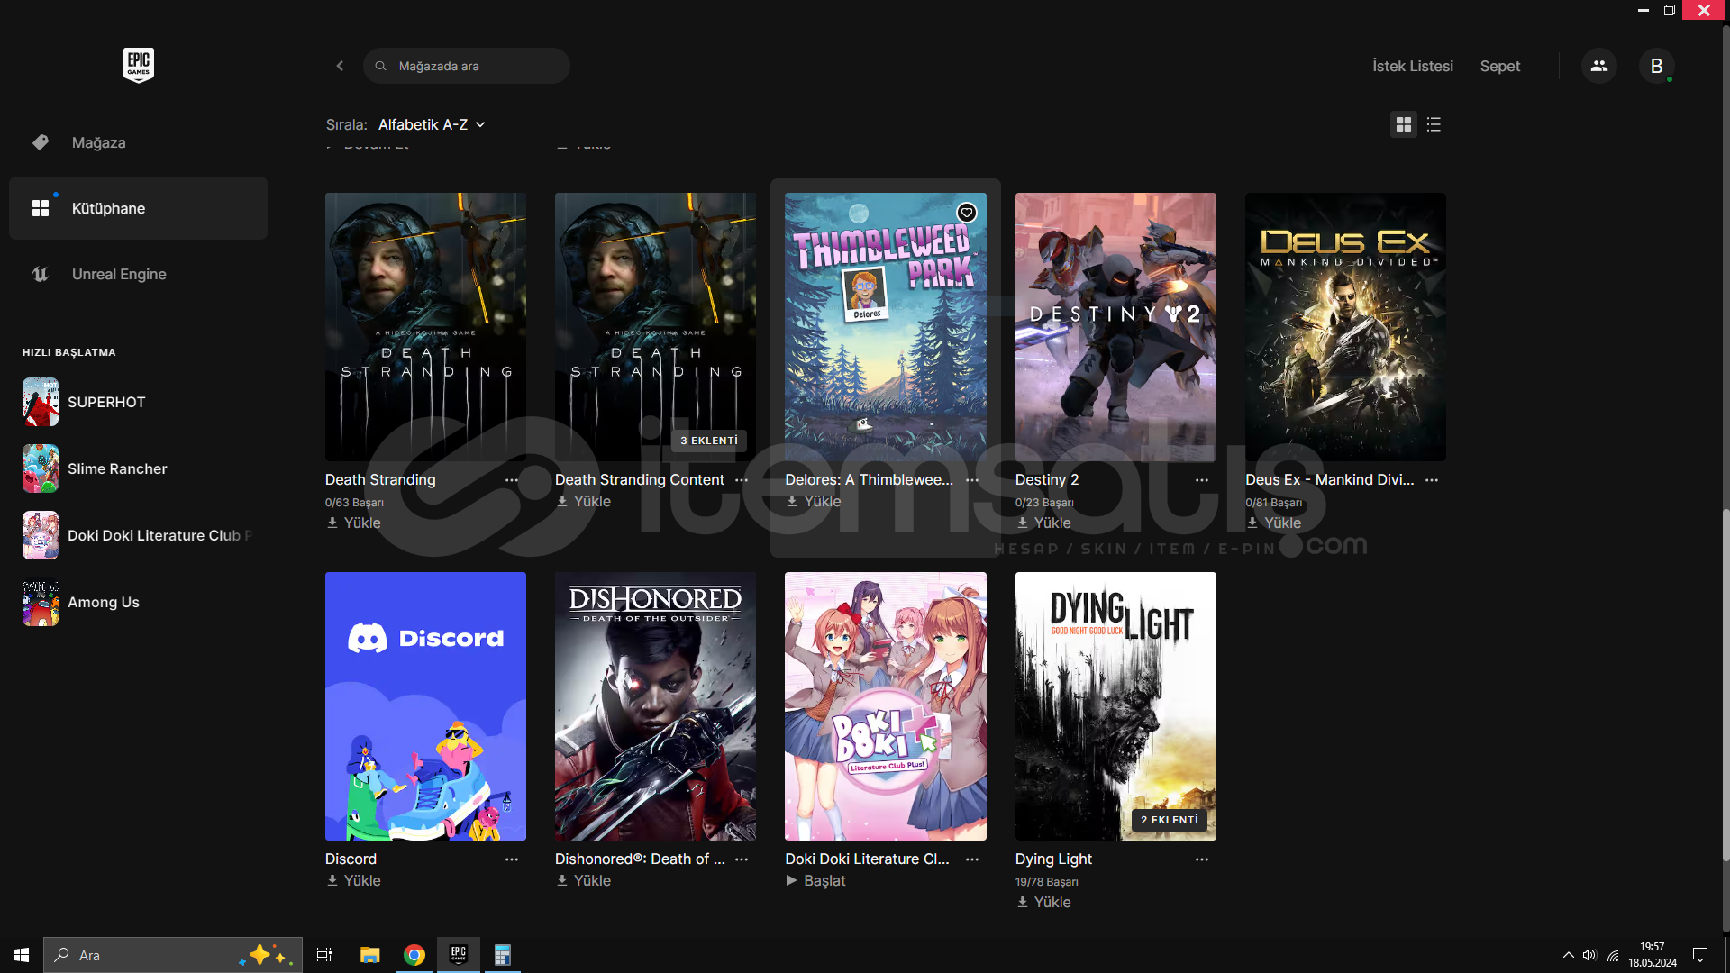The width and height of the screenshot is (1730, 973).
Task: Open Discord options menu
Action: (512, 859)
